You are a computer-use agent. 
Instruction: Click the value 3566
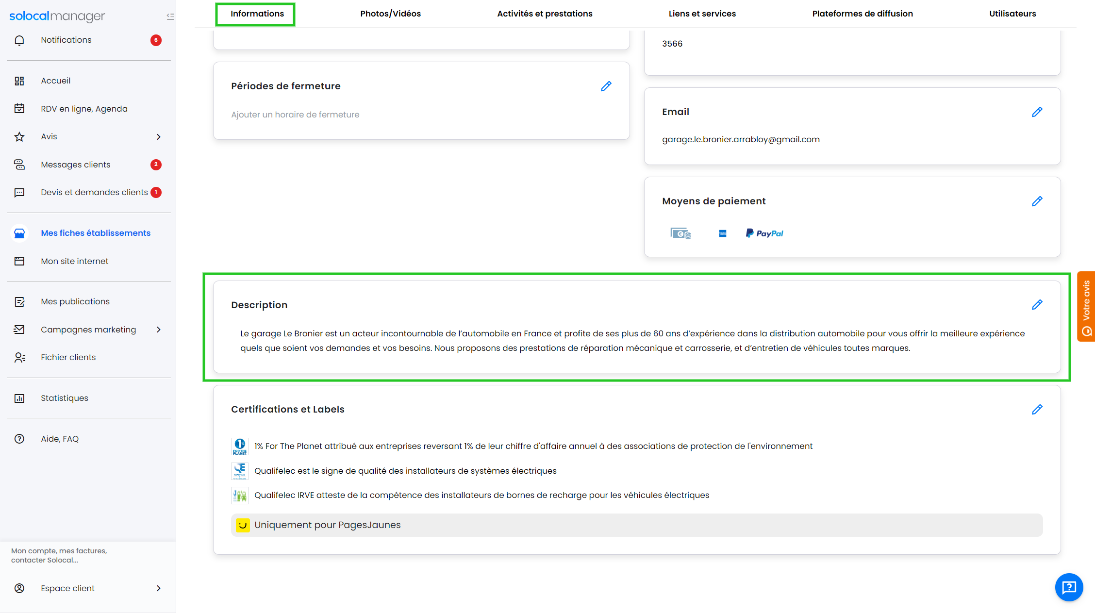(x=672, y=44)
